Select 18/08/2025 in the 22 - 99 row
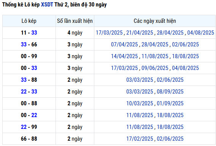 [170, 127]
